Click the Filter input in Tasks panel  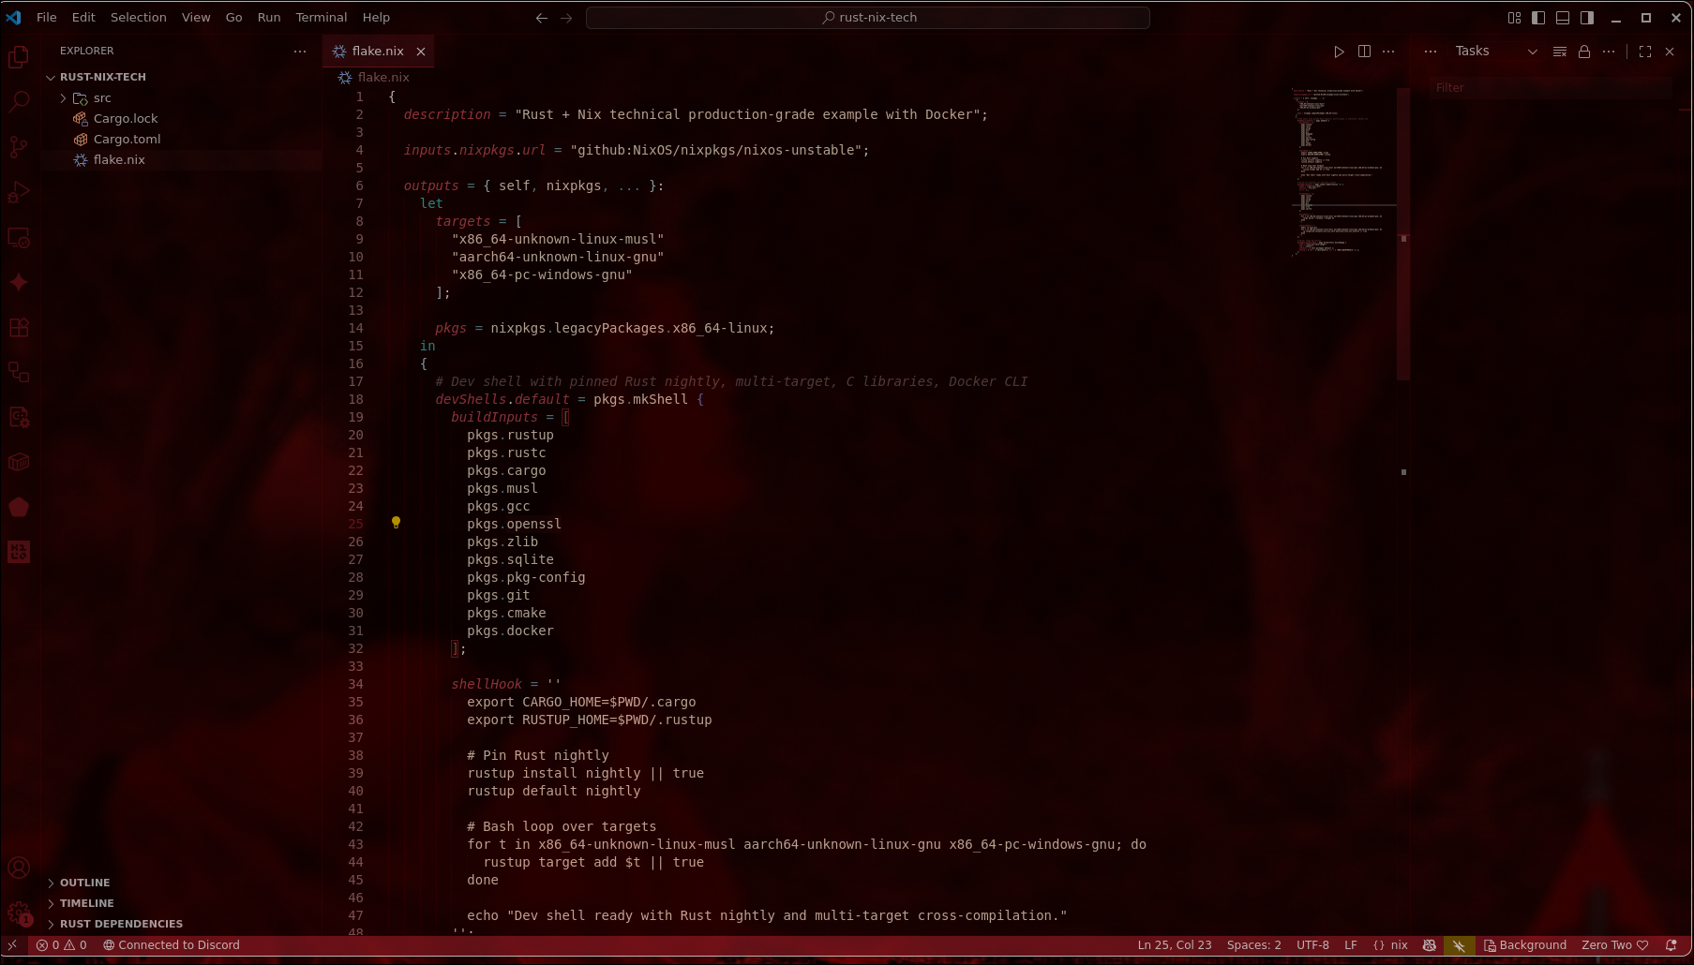pos(1547,88)
